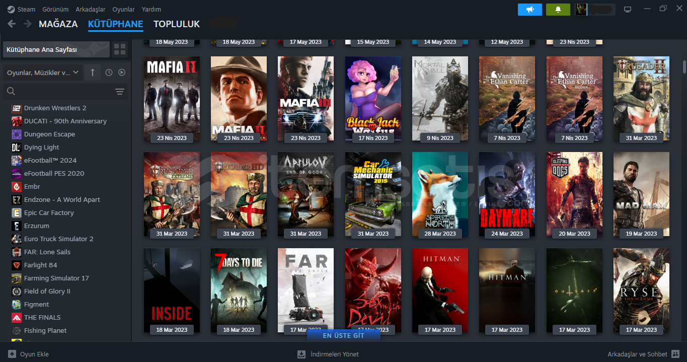
Task: Open Car Mechanic Simulator 2015 cover
Action: (x=373, y=194)
